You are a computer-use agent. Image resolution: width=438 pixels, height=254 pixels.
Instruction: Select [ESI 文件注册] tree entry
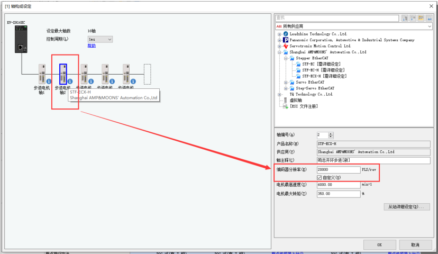[x=307, y=106]
